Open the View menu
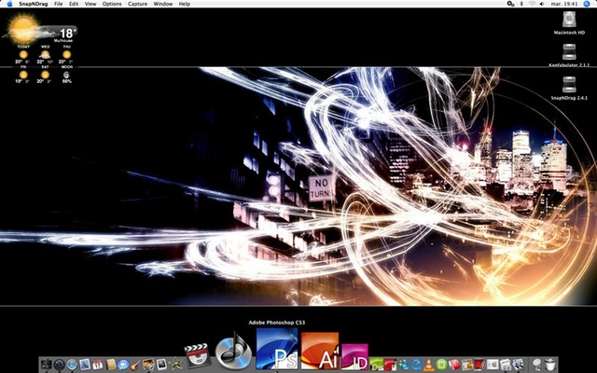The height and width of the screenshot is (373, 597). point(90,4)
